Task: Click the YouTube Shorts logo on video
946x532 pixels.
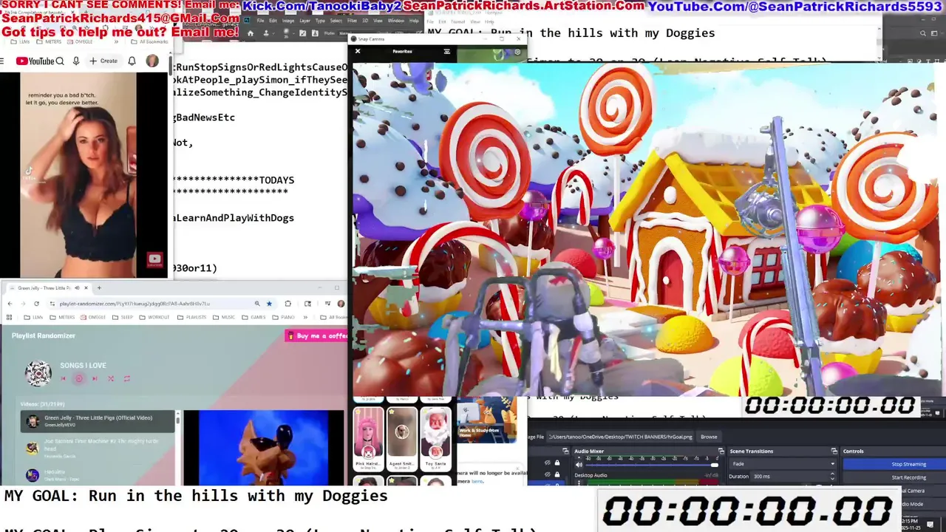Action: tap(154, 259)
